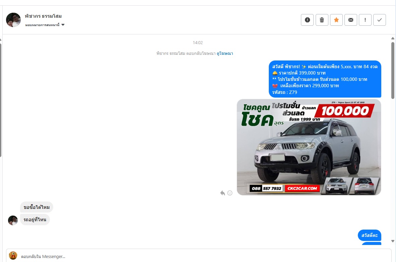
Task: Select the message ขอซื้อได้ไหม
Action: (x=36, y=207)
